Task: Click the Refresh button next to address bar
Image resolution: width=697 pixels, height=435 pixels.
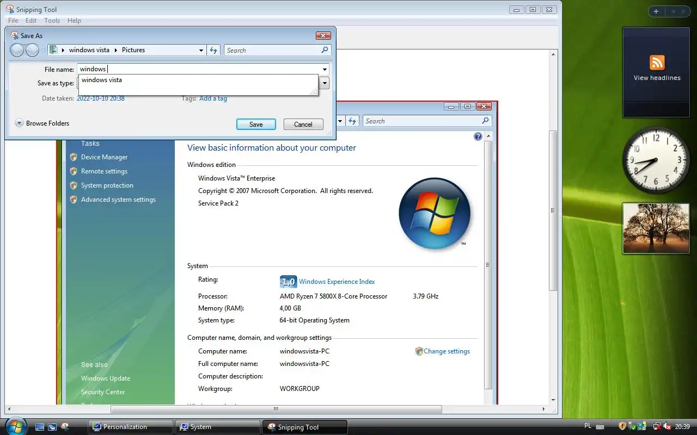Action: click(x=213, y=50)
